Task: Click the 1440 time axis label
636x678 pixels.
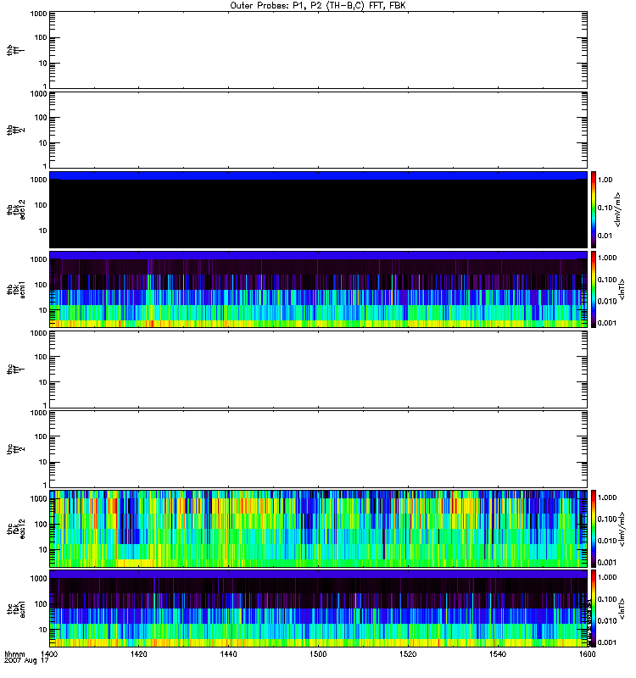Action: [229, 655]
